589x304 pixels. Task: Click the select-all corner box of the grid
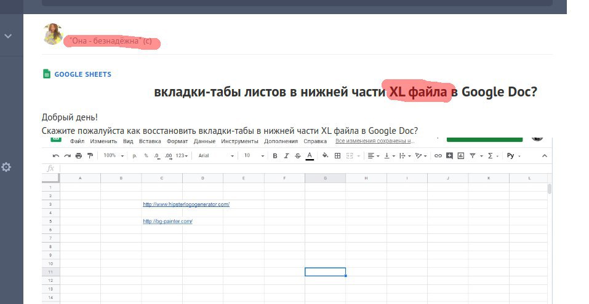[50, 178]
